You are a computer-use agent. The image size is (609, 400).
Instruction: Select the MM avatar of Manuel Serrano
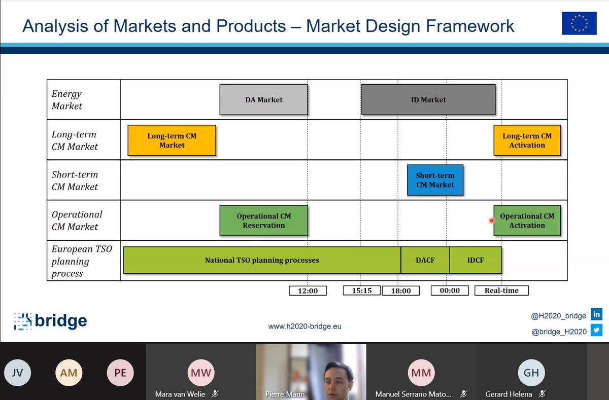tap(421, 373)
